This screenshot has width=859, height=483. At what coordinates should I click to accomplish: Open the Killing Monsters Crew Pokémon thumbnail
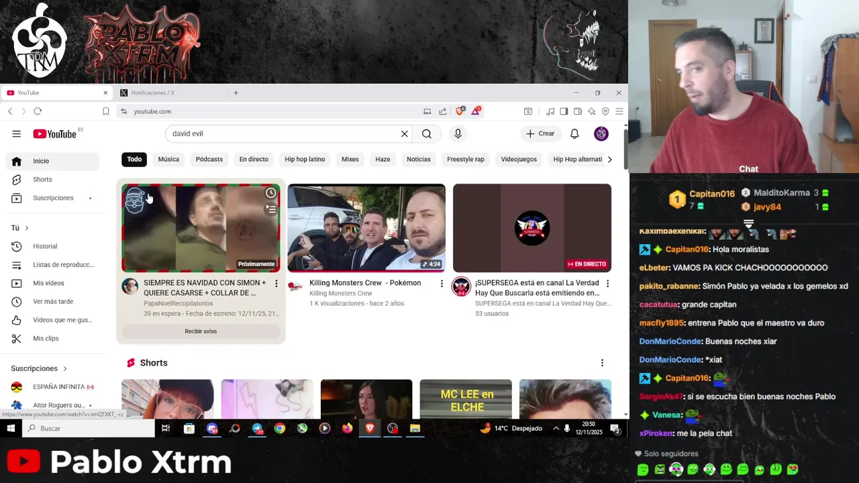[366, 228]
